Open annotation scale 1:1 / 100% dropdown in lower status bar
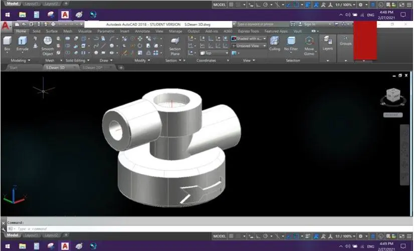 (345, 236)
